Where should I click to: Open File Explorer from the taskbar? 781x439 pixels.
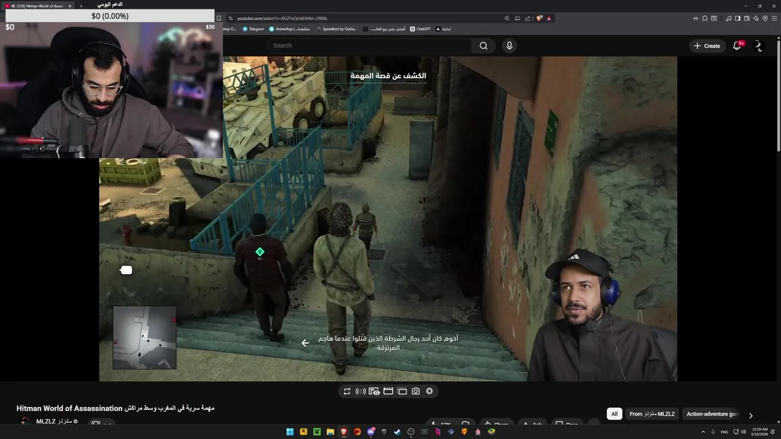[x=330, y=432]
